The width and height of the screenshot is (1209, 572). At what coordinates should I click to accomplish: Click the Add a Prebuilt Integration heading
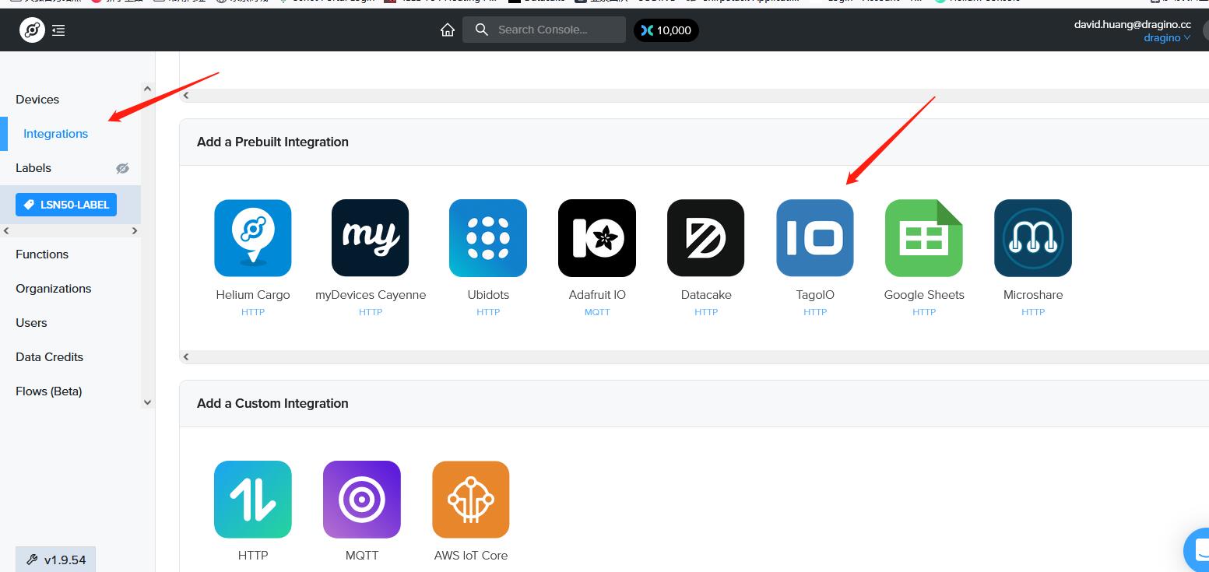[272, 142]
